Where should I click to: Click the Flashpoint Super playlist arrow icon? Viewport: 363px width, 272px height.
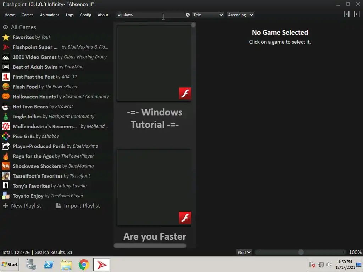pos(6,47)
